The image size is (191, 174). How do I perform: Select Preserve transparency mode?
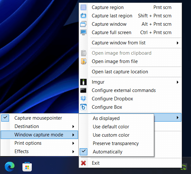point(117,143)
